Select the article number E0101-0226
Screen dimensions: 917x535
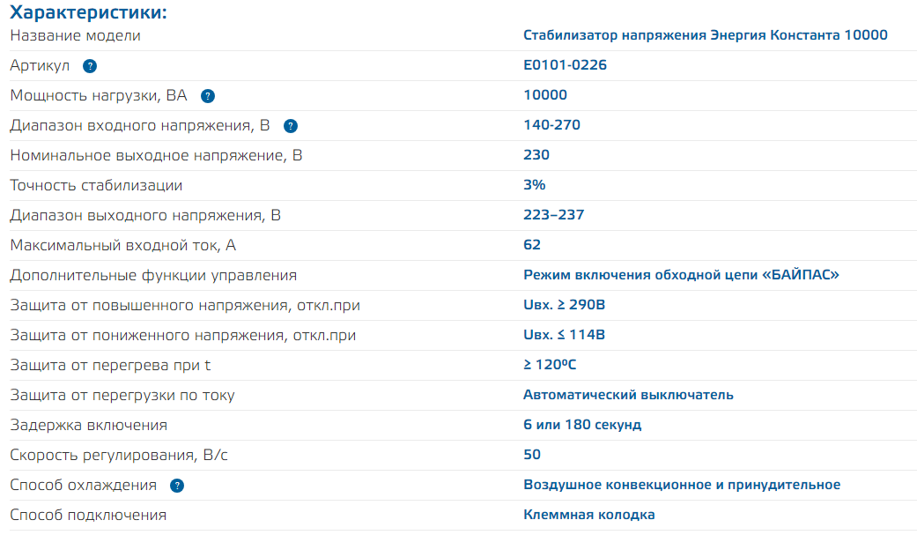tap(565, 65)
